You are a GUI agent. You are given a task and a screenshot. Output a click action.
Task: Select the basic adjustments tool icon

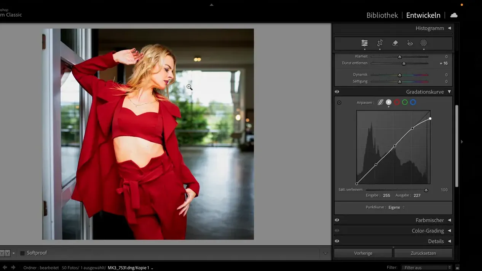364,43
